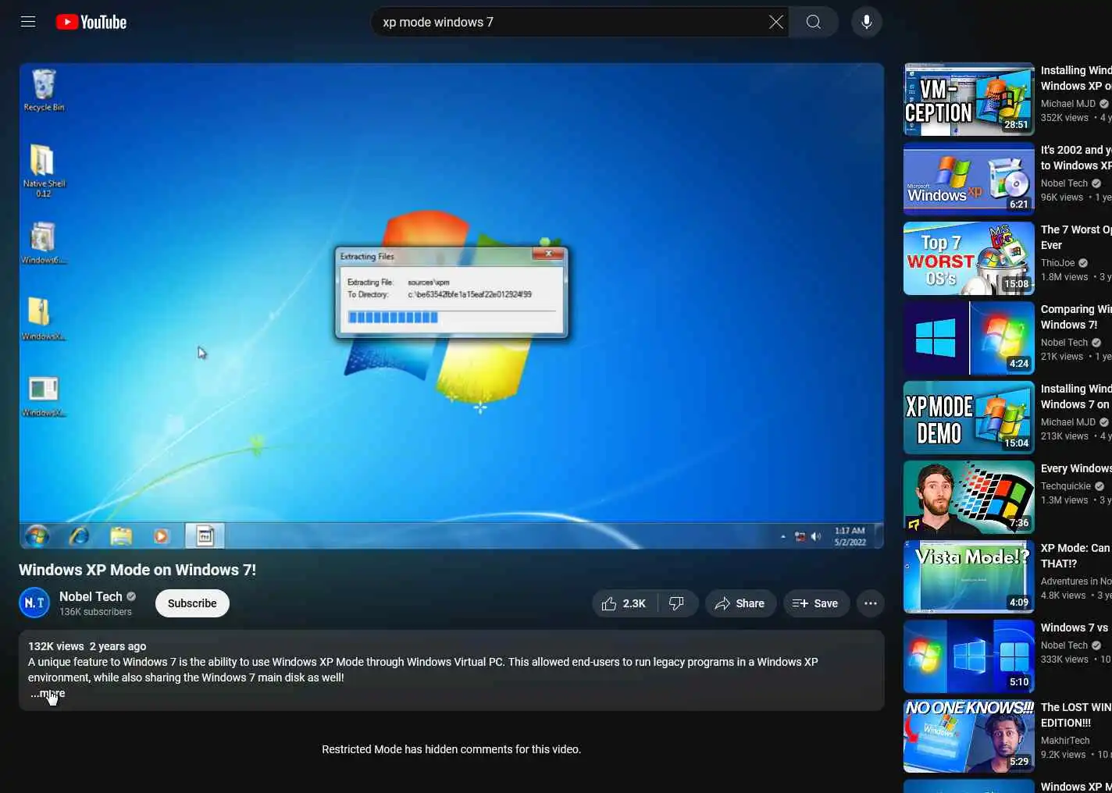
Task: Open the NO ONE KNOWS!!! thumbnail
Action: tap(968, 736)
